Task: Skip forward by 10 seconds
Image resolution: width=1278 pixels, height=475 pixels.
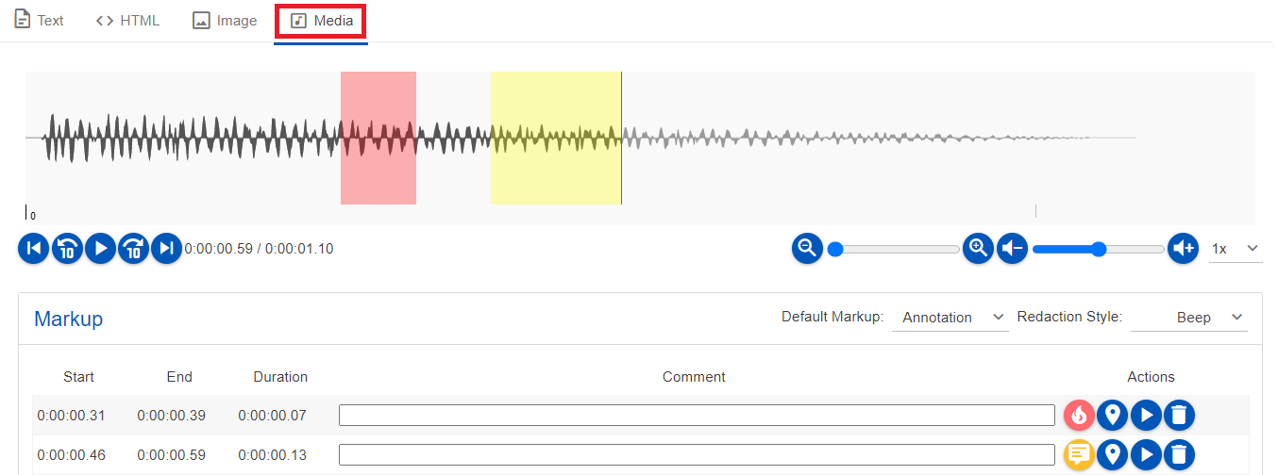Action: pyautogui.click(x=133, y=249)
